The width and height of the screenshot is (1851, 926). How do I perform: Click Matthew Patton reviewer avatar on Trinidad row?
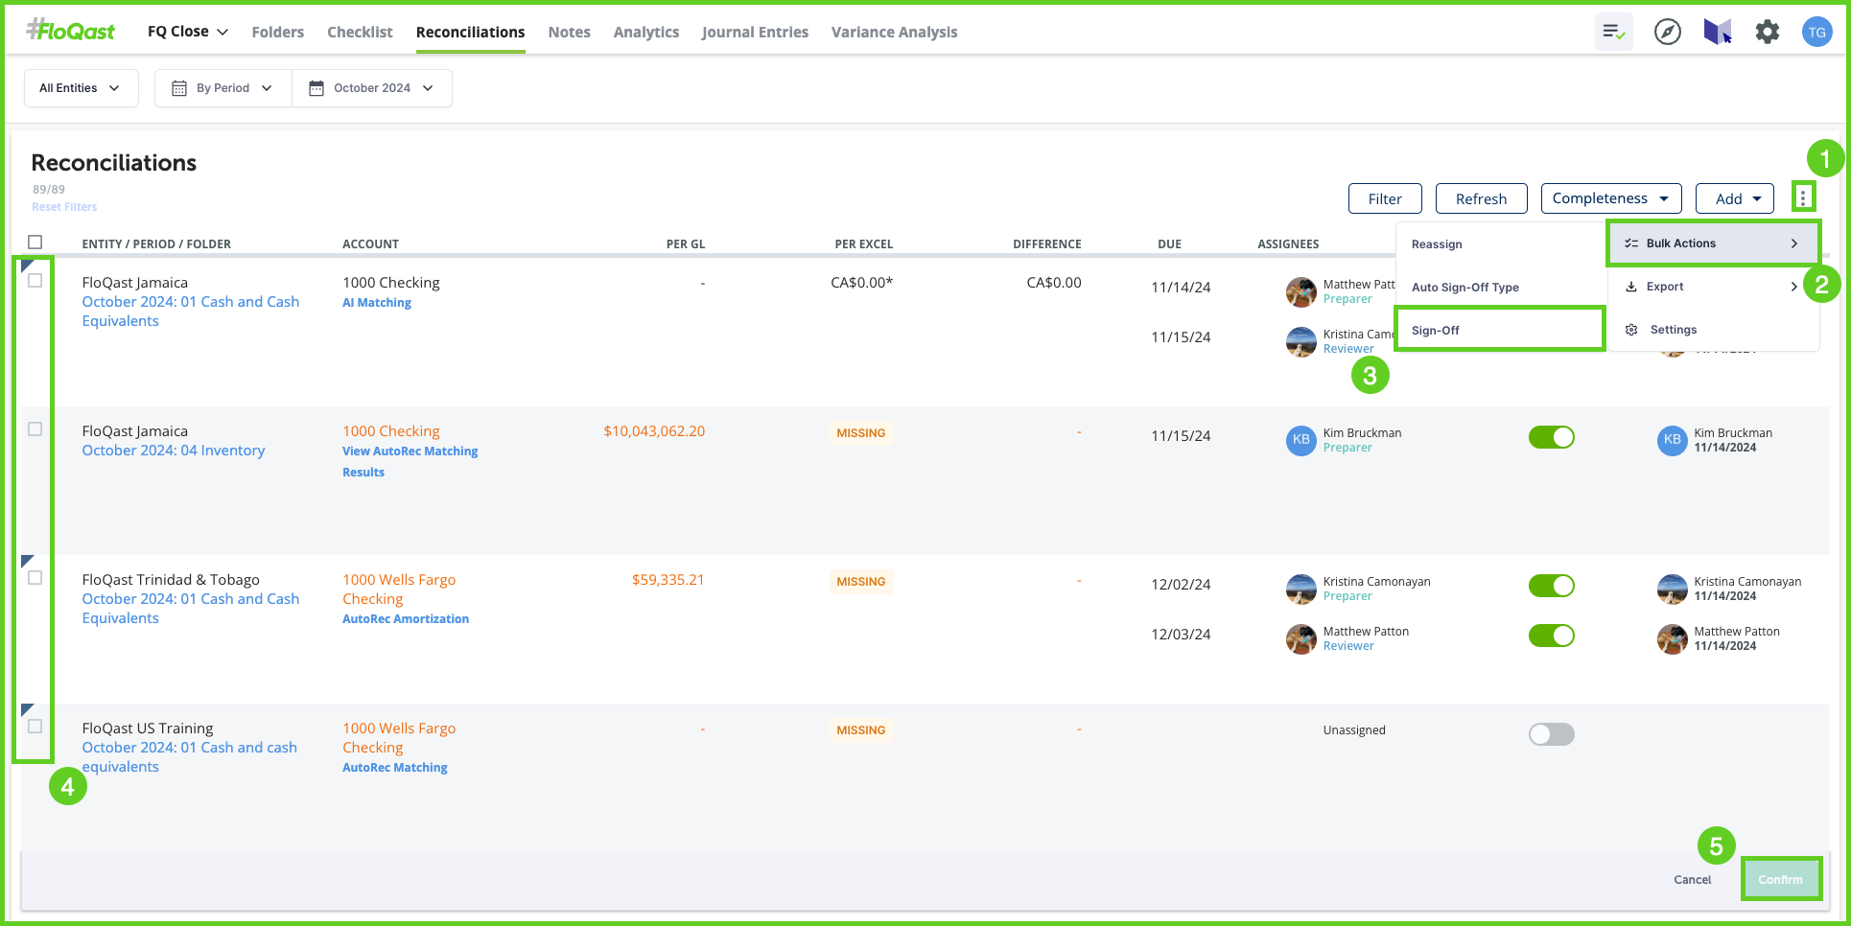tap(1301, 638)
